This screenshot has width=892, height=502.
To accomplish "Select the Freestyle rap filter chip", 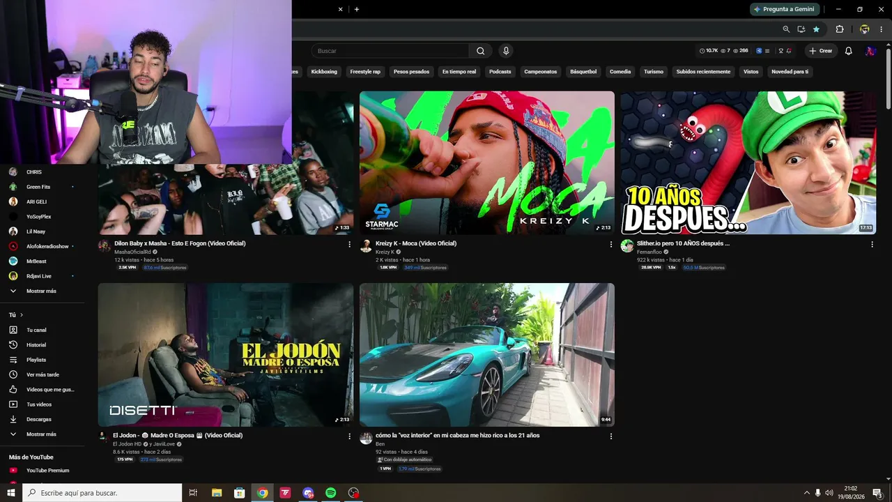I will click(x=365, y=72).
